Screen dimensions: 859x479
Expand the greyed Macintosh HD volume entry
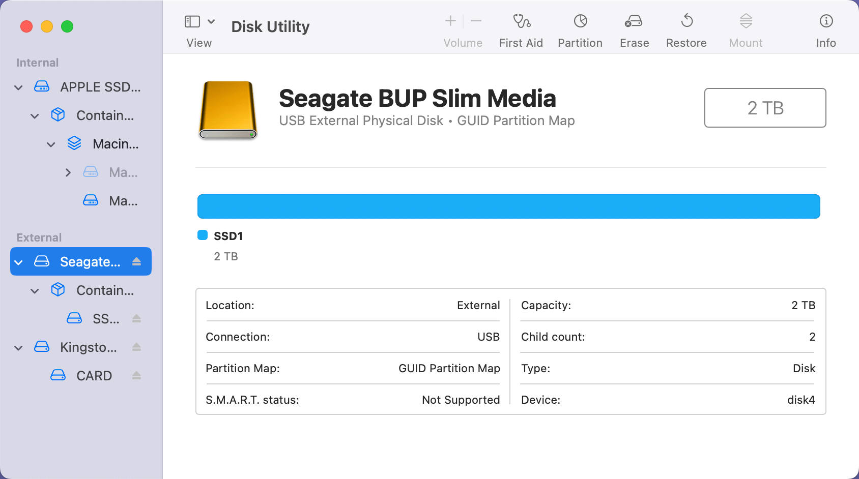68,172
